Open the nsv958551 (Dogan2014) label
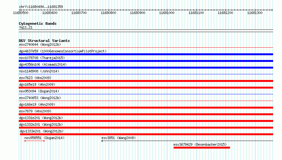 coord(44,138)
